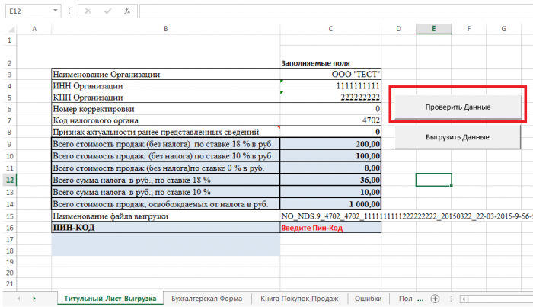The width and height of the screenshot is (533, 307).
Task: Select cell containing ООО "ТЕСТ"
Action: [x=330, y=75]
